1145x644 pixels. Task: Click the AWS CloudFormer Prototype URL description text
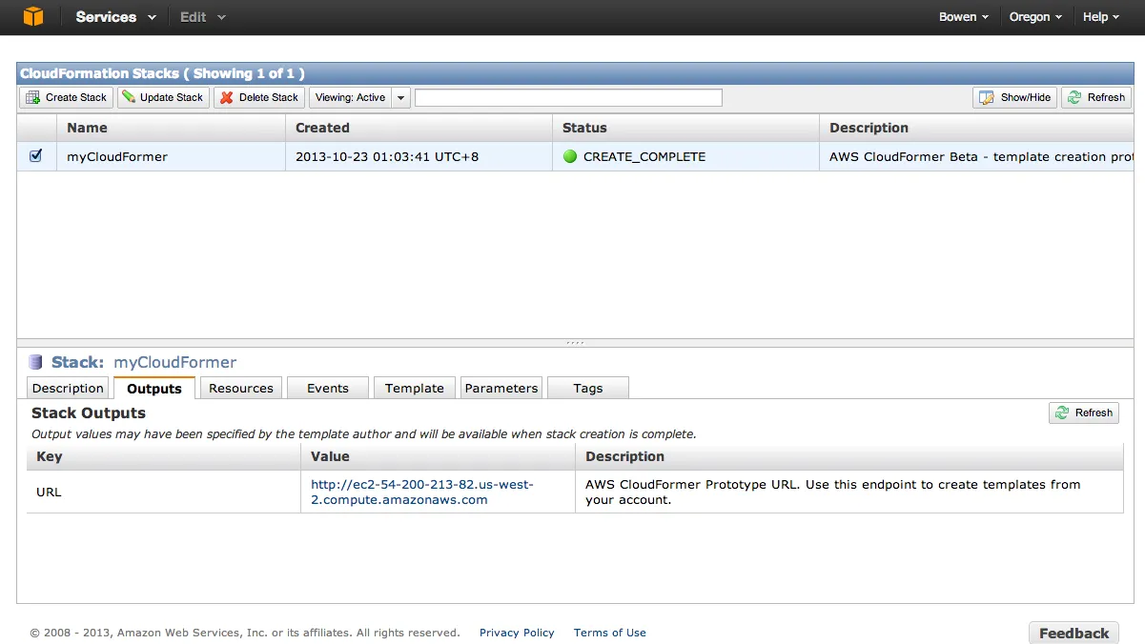pyautogui.click(x=832, y=492)
